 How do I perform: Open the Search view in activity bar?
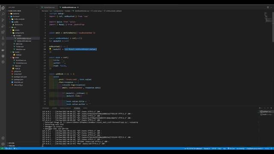(3, 14)
